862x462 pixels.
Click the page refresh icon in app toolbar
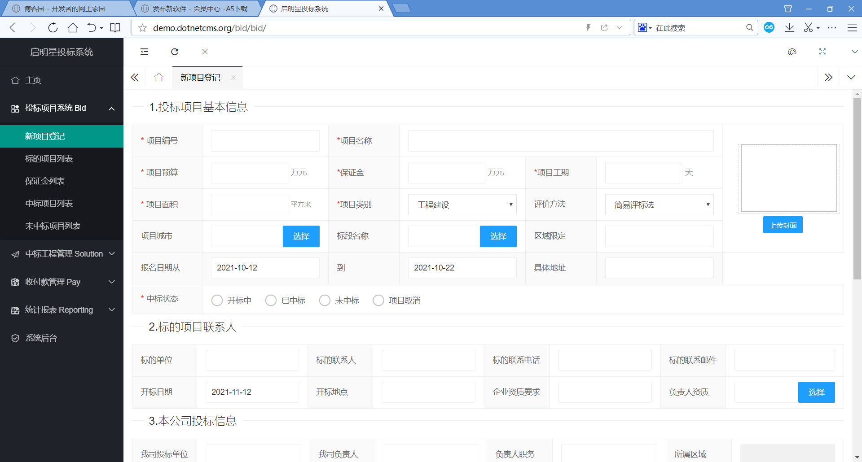175,52
